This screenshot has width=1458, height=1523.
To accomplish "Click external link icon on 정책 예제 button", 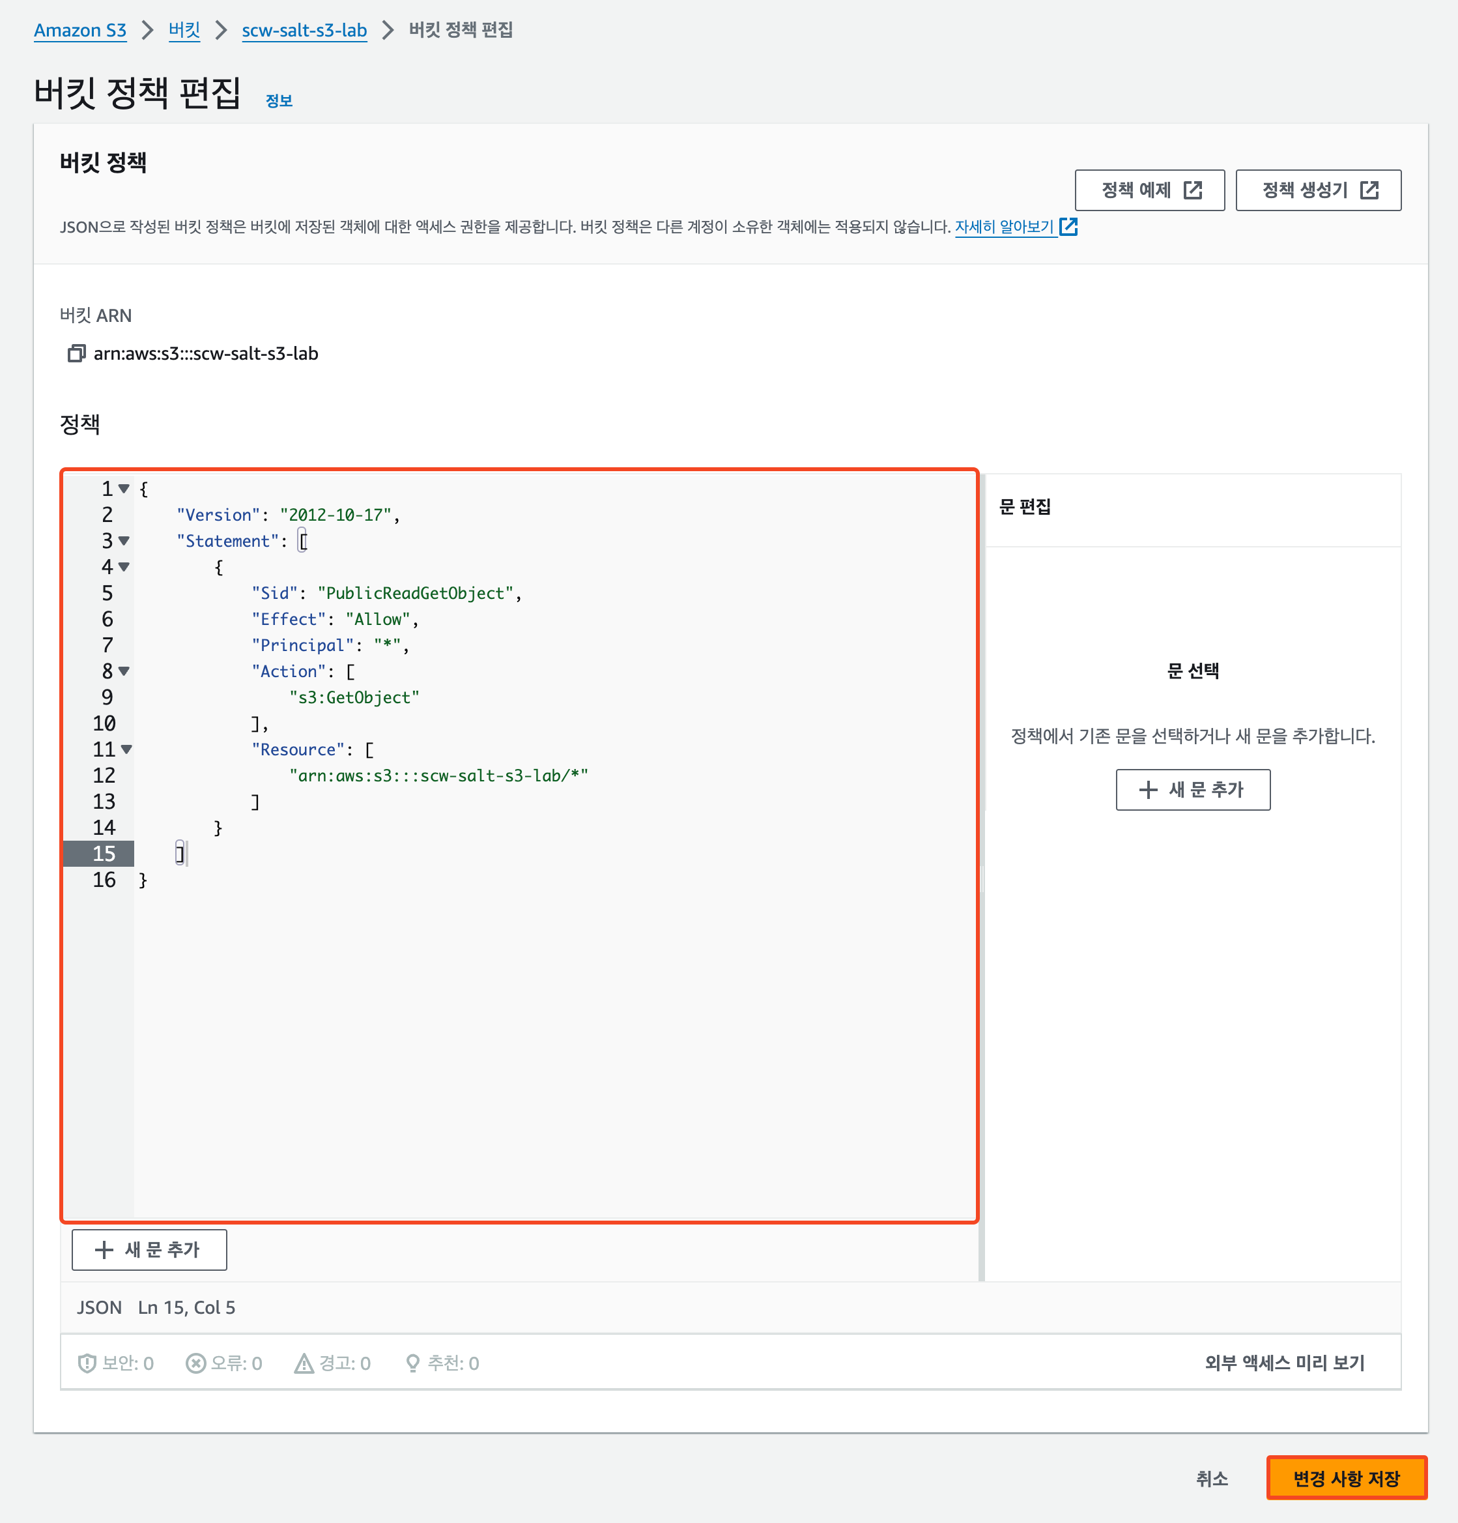I will pyautogui.click(x=1192, y=190).
